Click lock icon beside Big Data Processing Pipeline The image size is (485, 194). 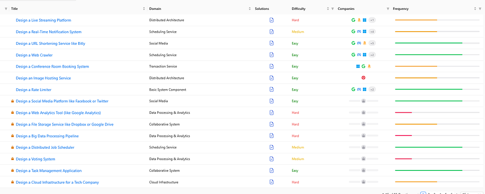(13, 136)
